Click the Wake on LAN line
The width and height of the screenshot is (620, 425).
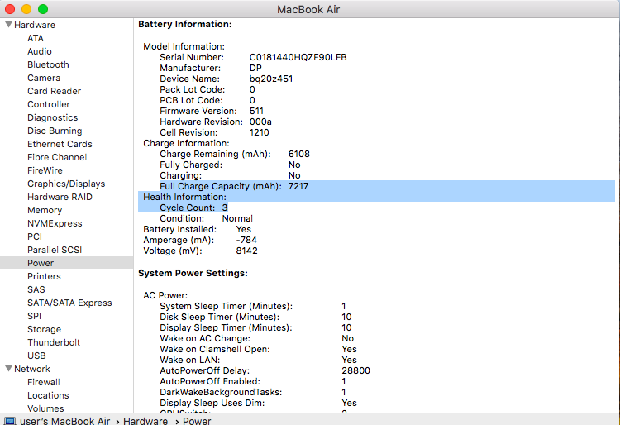pos(258,360)
